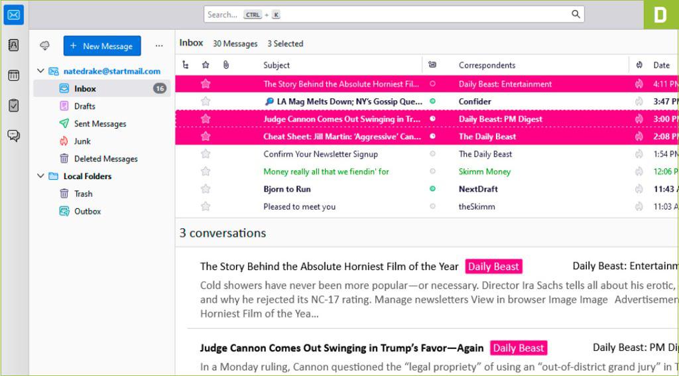This screenshot has width=679, height=376.
Task: Select Pleased to meet you row
Action: pos(427,207)
